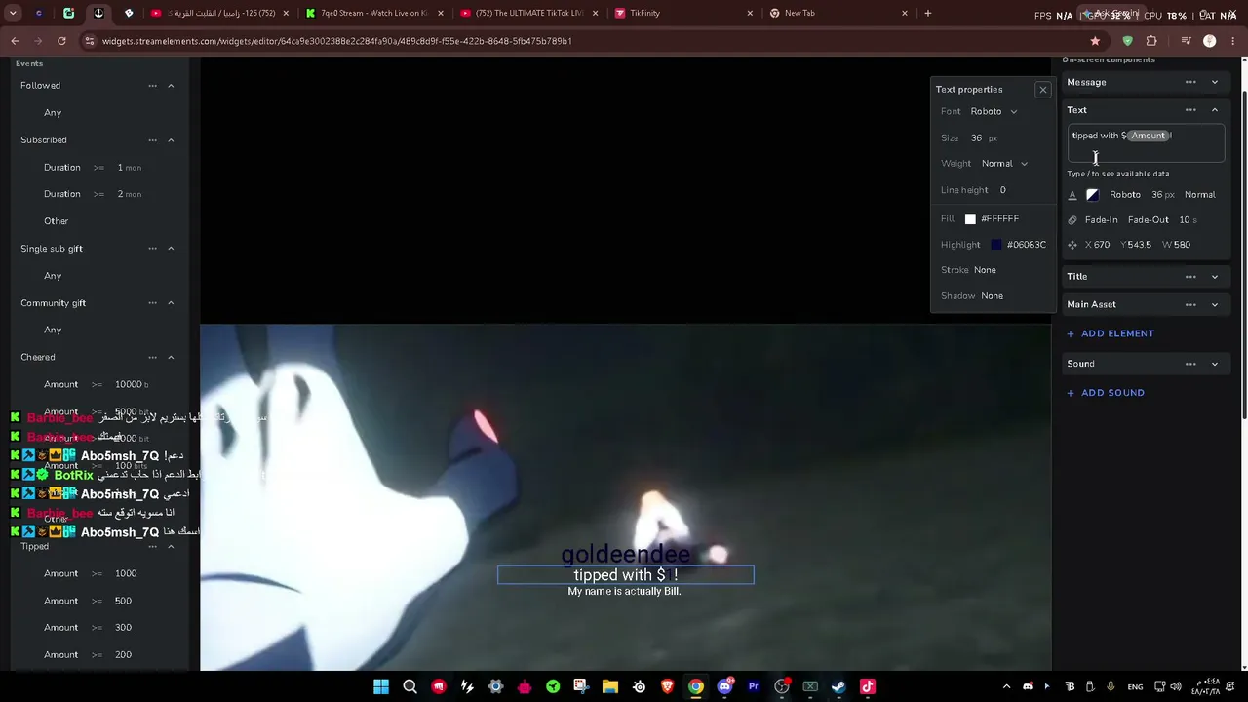1248x702 pixels.
Task: Select the 'My name is actually Bill.' message text
Action: (x=624, y=592)
